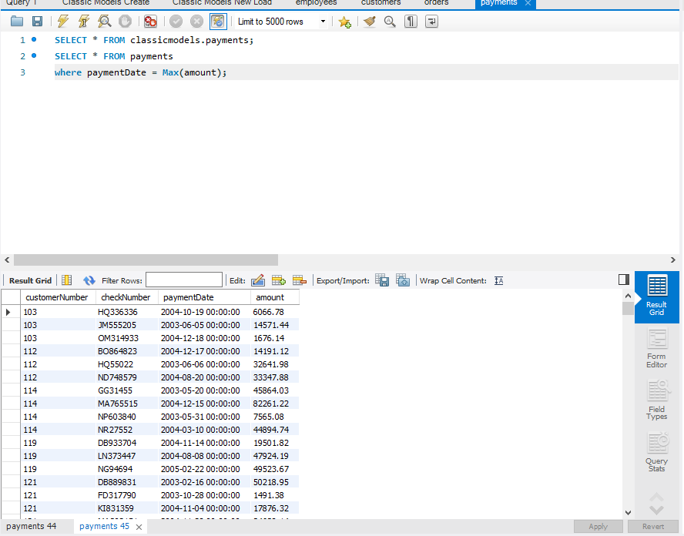Screen dimensions: 684x536
Task: Save script to file disk icon
Action: (37, 22)
